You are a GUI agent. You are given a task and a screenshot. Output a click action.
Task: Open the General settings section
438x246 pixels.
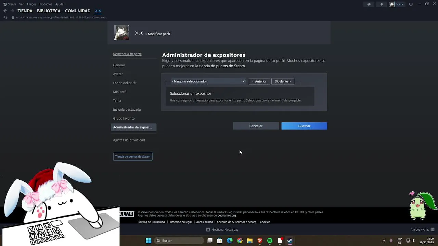coord(119,65)
